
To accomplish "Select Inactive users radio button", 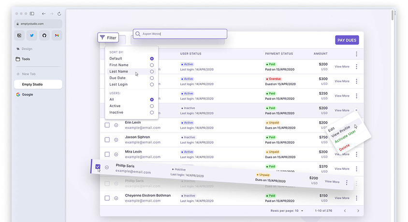I will [152, 112].
